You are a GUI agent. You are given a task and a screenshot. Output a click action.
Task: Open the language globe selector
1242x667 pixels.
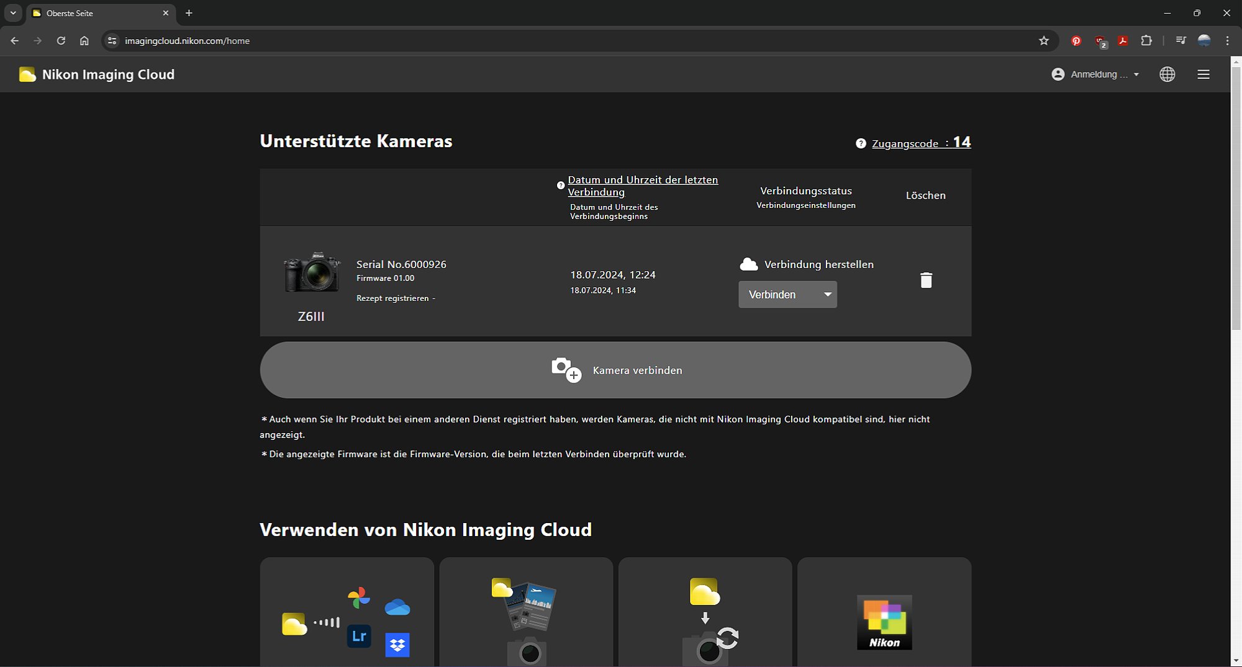tap(1167, 74)
